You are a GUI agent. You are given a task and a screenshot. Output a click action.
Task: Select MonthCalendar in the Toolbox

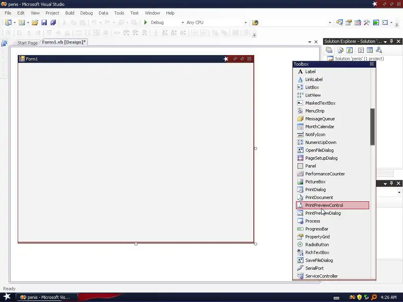tap(333, 127)
